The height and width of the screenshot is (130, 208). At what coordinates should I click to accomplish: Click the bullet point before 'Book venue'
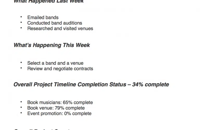coord(21,108)
